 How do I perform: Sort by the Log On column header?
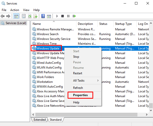[x=143, y=24]
